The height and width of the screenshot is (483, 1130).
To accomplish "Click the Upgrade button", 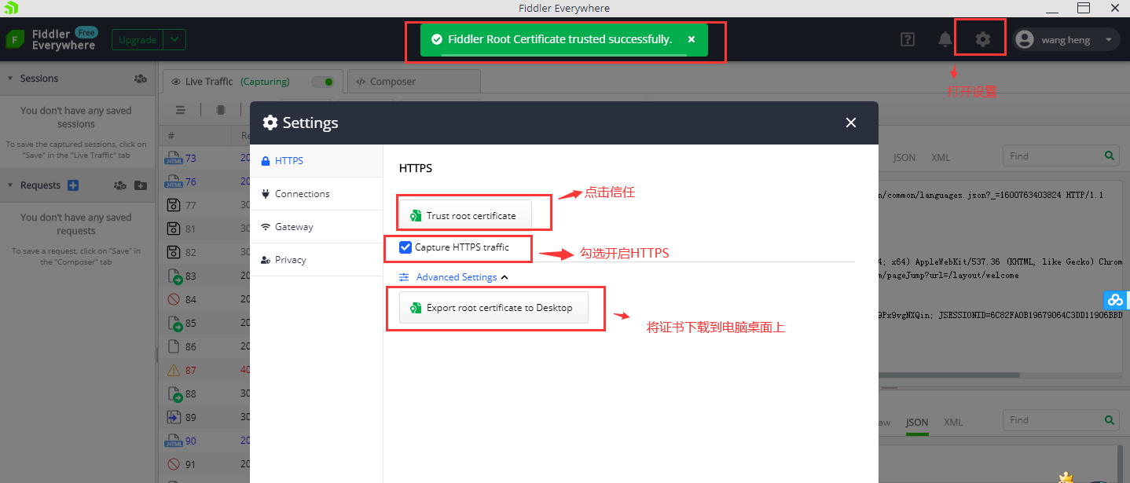I will coord(138,40).
